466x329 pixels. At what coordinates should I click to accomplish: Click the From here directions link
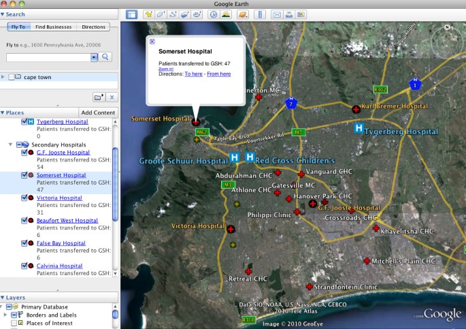[x=219, y=74]
